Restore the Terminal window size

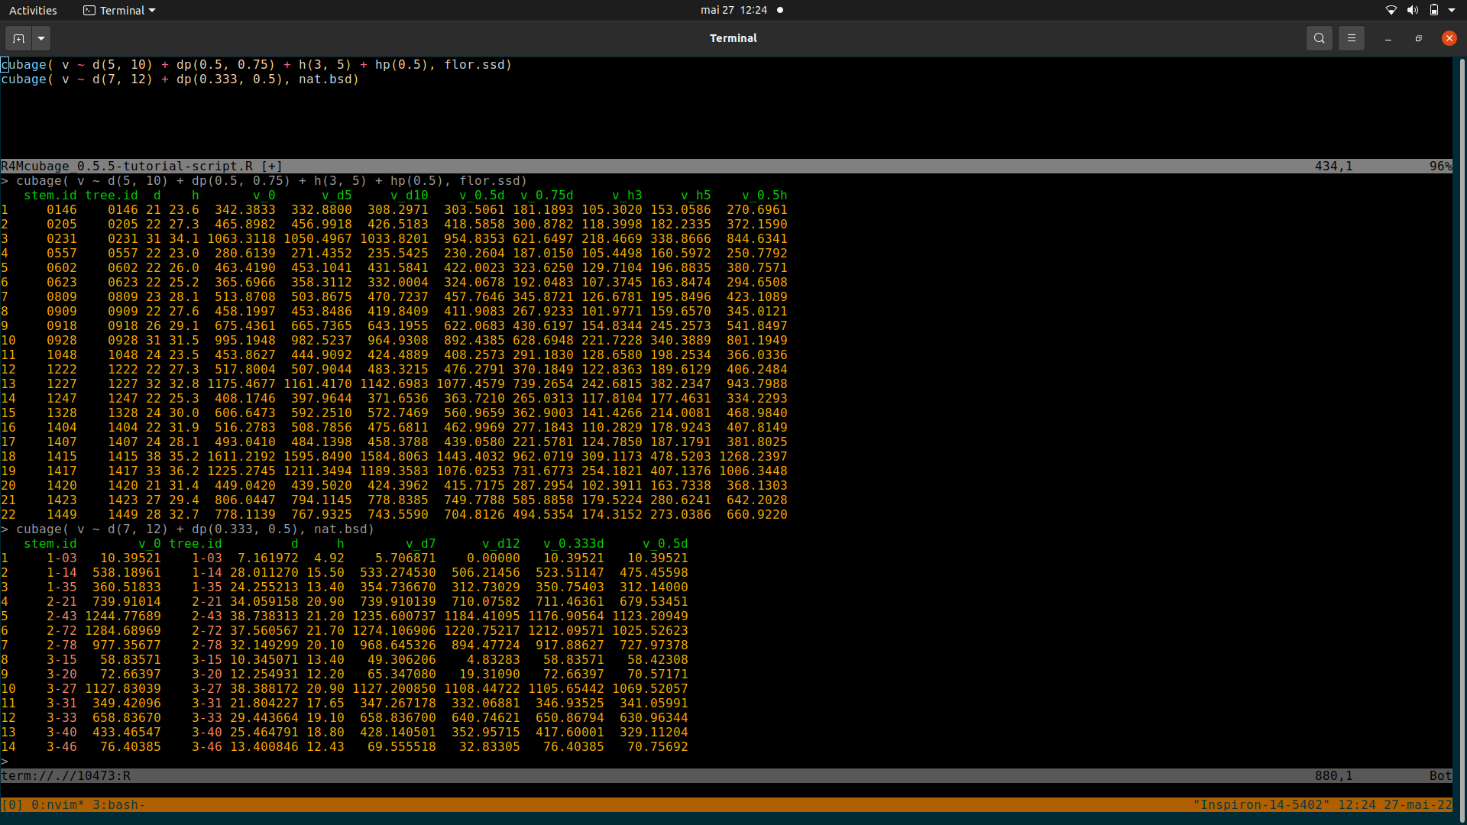(1418, 38)
